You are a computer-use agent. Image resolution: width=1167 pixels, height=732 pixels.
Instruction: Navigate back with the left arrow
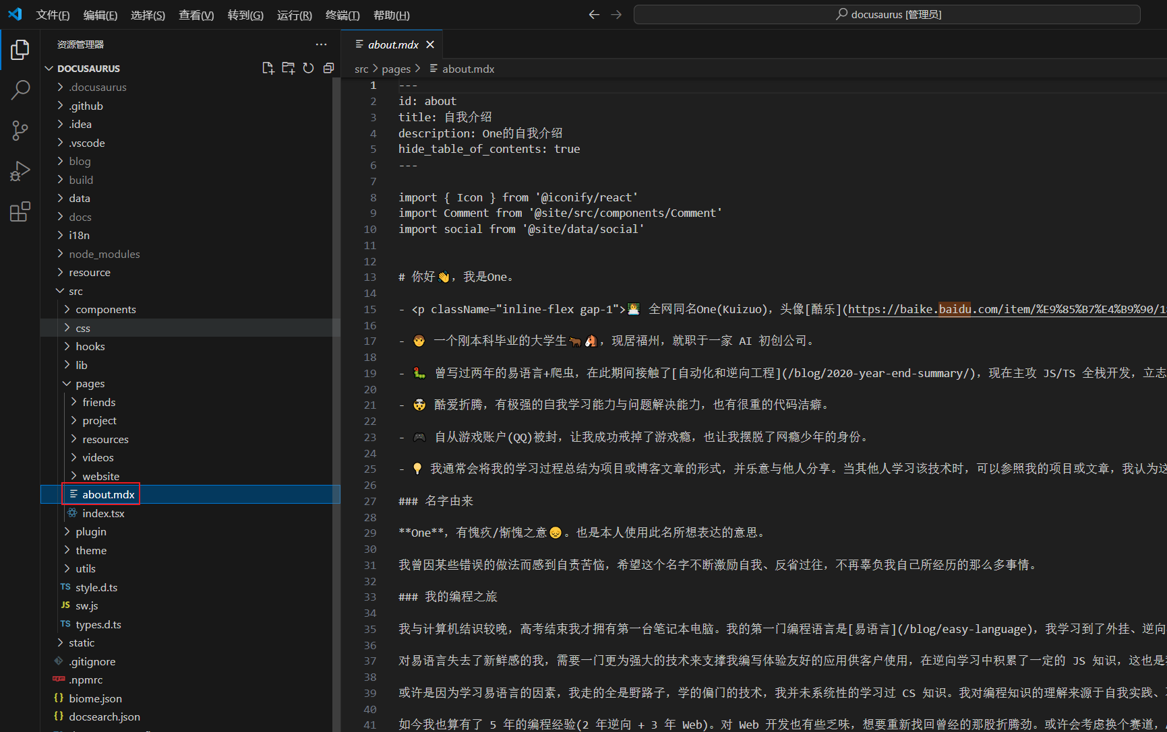click(594, 14)
